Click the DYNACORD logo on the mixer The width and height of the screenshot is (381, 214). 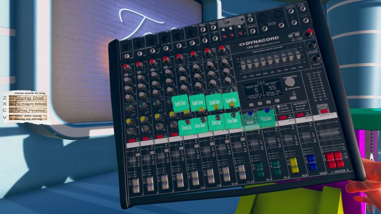(x=259, y=41)
